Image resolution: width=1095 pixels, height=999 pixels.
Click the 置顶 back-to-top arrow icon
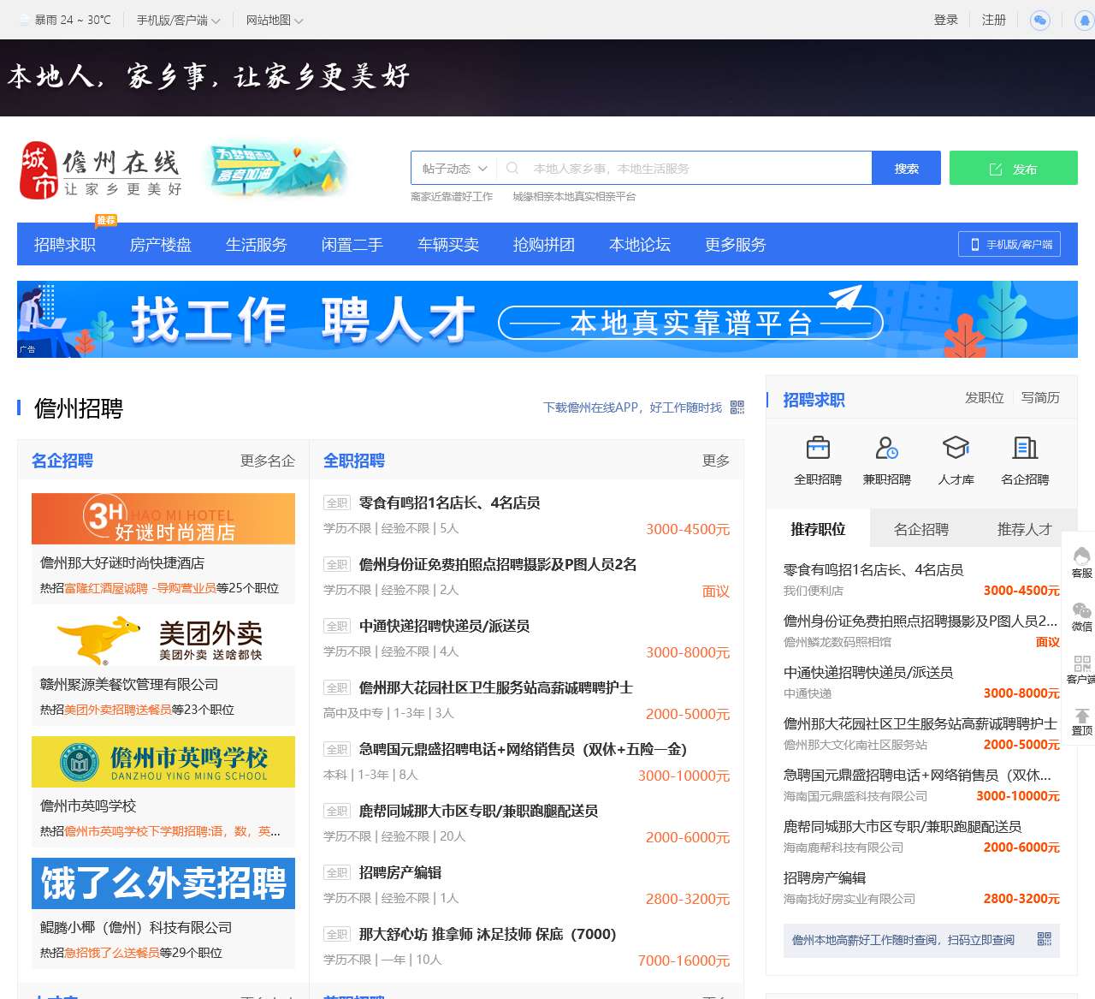[1081, 717]
